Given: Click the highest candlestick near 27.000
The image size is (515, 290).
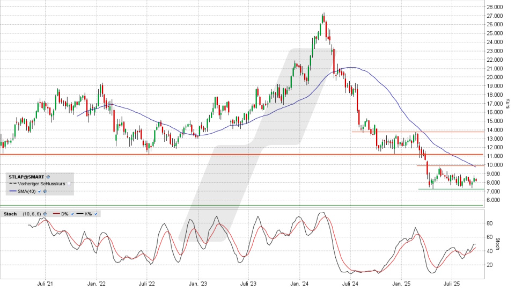Looking at the screenshot, I should point(323,18).
